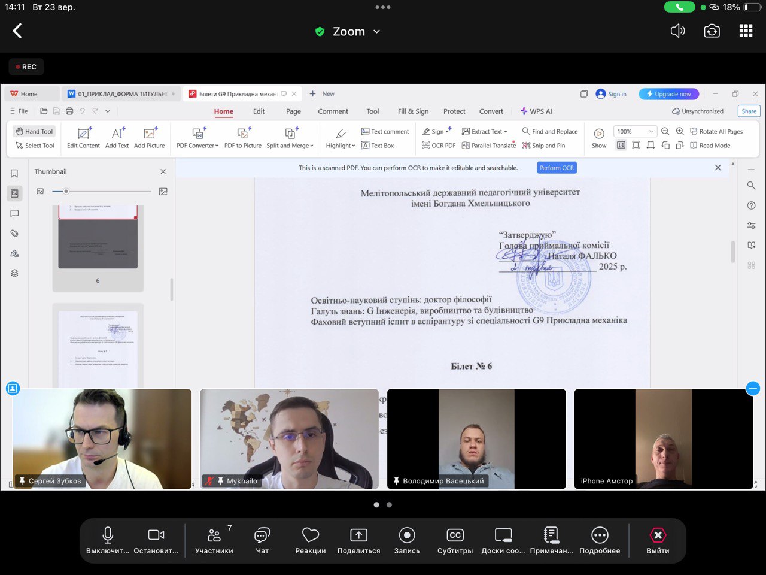
Task: Open Chat in the Zoom toolbar
Action: [262, 540]
